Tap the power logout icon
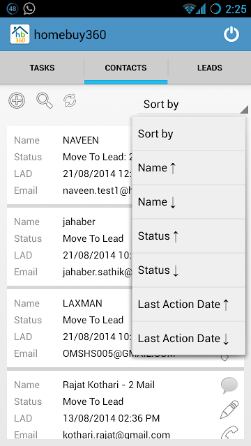The image size is (251, 446). click(x=231, y=34)
